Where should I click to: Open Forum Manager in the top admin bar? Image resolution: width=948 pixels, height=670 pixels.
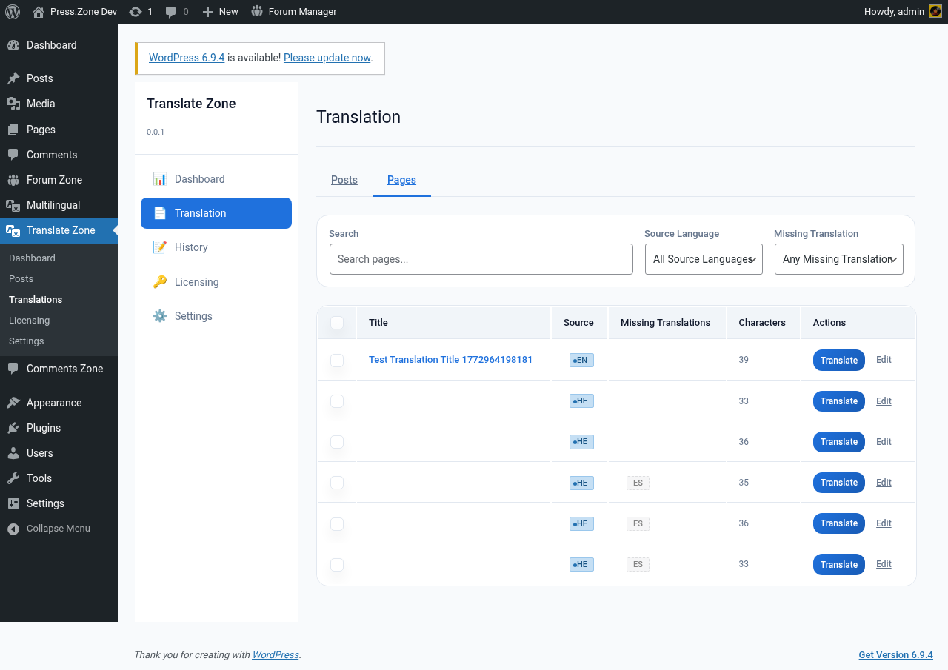tap(294, 12)
